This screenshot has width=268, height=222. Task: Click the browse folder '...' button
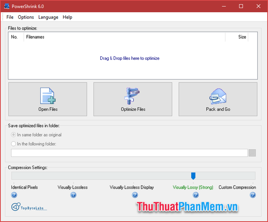(252, 153)
